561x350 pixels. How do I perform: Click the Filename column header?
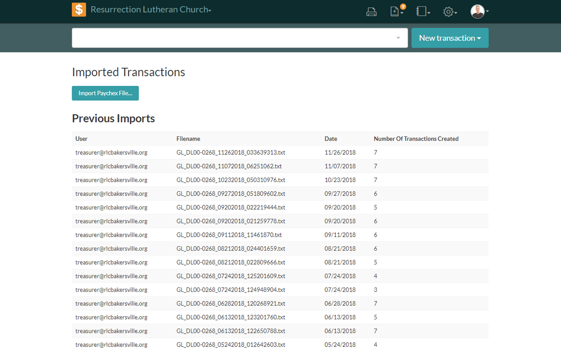tap(188, 139)
